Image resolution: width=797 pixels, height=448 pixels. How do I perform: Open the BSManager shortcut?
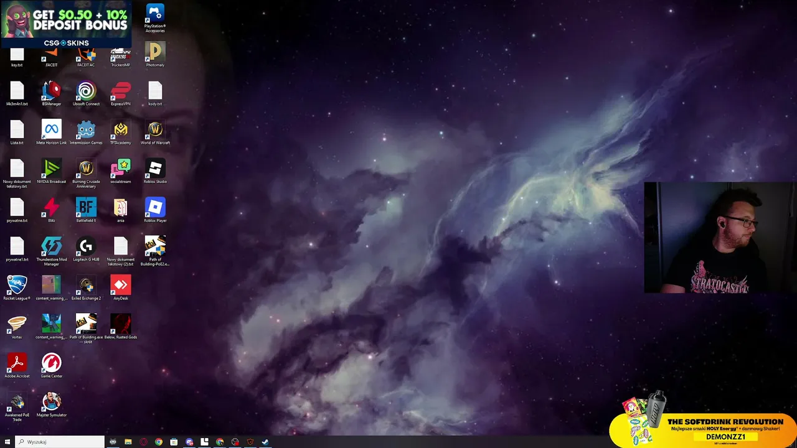52,94
